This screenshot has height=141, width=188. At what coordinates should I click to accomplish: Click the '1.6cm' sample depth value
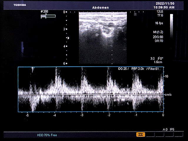158,62
